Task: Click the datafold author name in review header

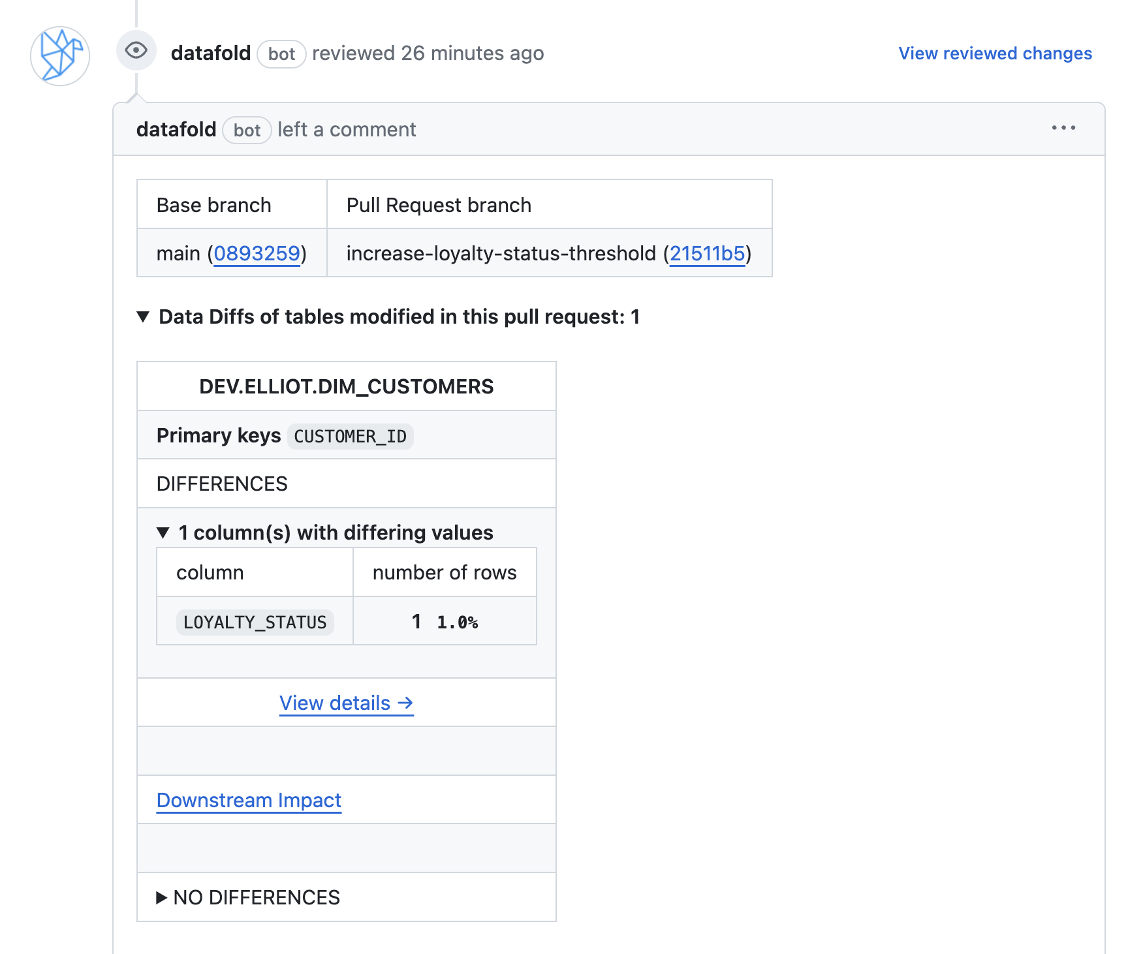Action: pyautogui.click(x=211, y=53)
